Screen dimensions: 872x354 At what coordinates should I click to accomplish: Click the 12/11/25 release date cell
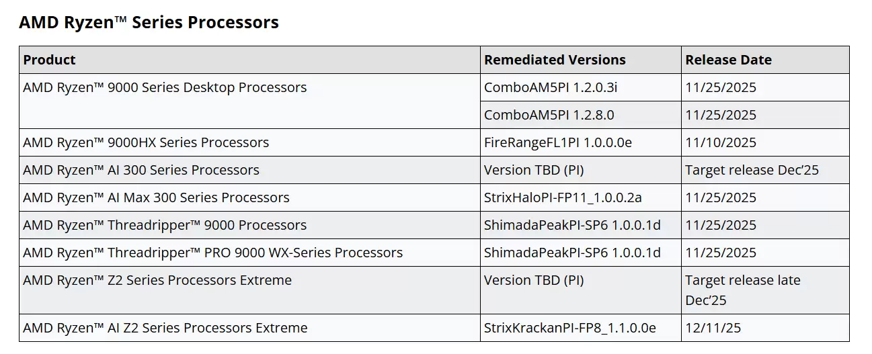(x=714, y=328)
